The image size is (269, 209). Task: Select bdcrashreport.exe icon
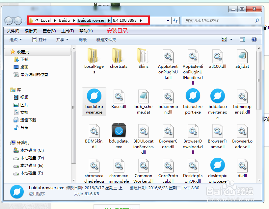[x=193, y=96]
